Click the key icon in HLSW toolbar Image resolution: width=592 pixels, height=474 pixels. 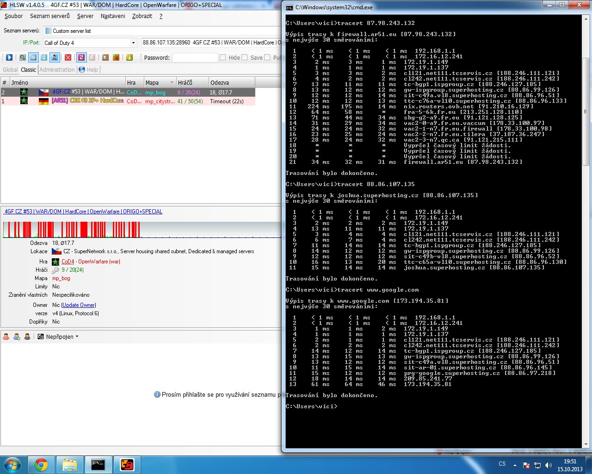[22, 57]
